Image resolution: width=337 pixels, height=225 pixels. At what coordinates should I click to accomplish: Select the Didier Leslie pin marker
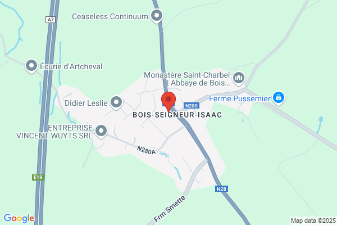pos(116,102)
